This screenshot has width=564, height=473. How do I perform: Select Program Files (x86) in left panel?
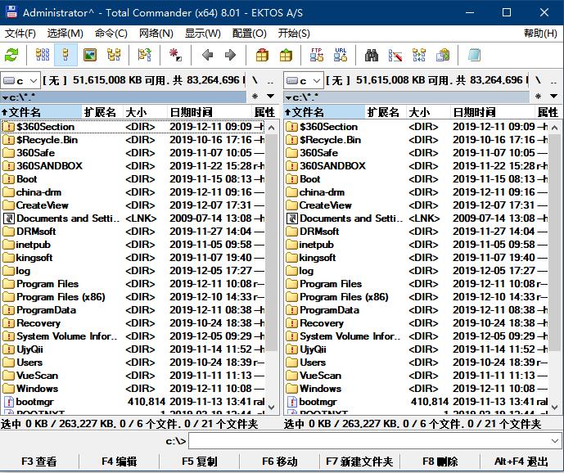pyautogui.click(x=133, y=297)
